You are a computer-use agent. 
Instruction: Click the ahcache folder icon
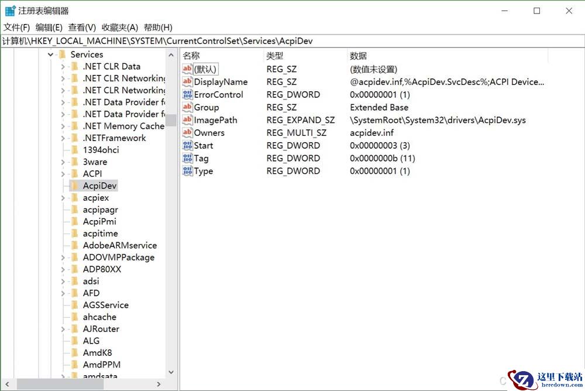pyautogui.click(x=75, y=317)
